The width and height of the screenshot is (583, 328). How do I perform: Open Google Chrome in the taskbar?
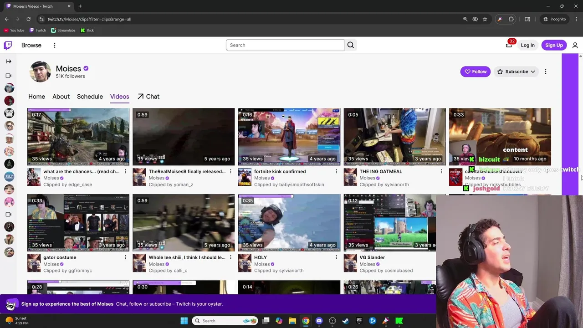(306, 321)
